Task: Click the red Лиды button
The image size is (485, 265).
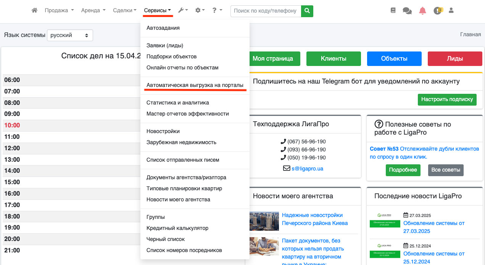Action: pos(455,59)
